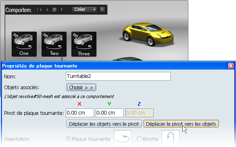Click the link icon on behavior Three

75,36
